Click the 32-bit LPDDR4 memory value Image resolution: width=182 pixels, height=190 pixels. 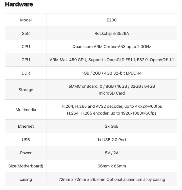click(112, 73)
